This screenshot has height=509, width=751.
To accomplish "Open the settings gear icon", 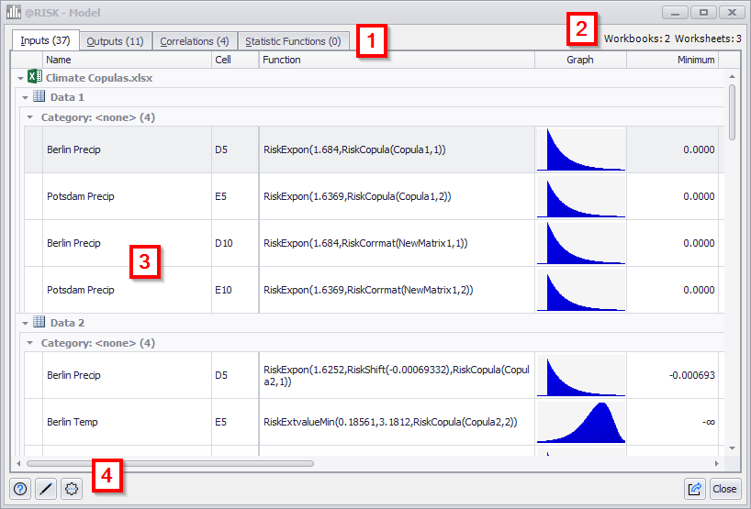I will pos(72,489).
